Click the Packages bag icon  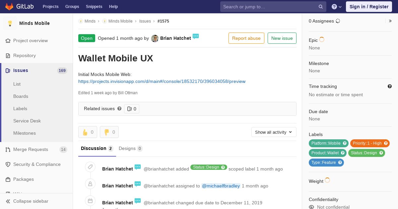[8, 179]
